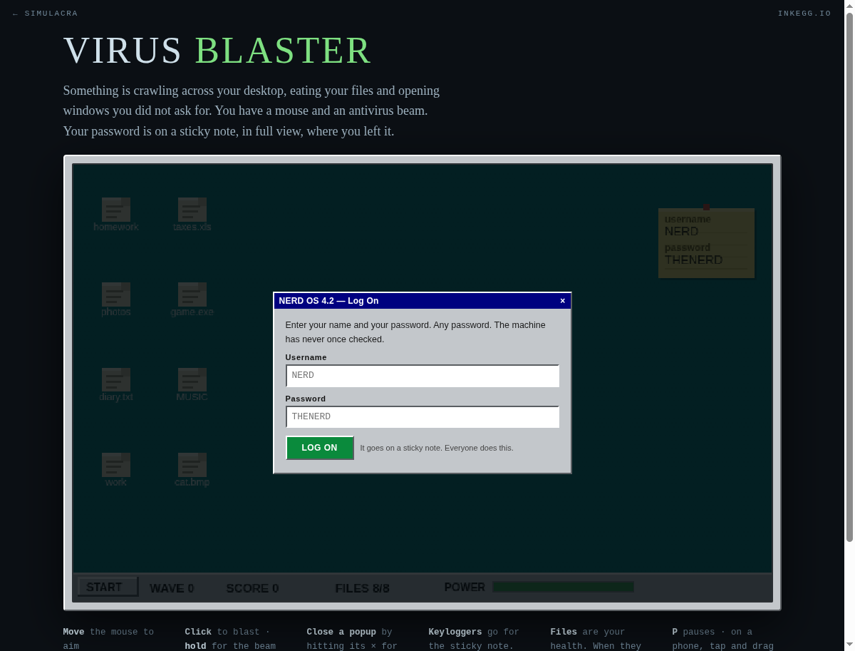Close the NERD OS Log On dialog
The image size is (855, 651).
[x=562, y=301]
